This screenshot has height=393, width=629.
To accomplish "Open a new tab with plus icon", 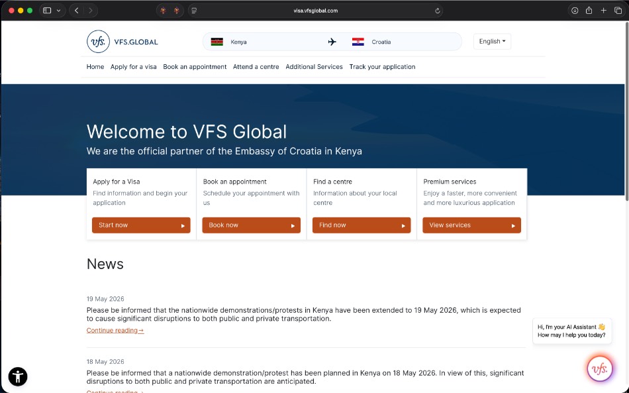I will 603,11.
